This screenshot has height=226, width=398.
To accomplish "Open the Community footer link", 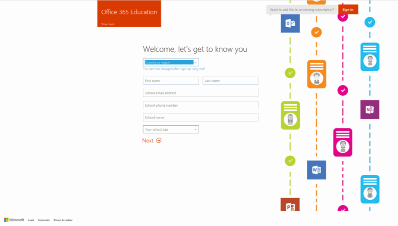I will [x=44, y=220].
